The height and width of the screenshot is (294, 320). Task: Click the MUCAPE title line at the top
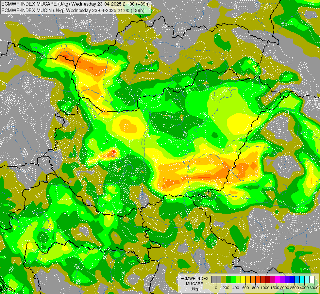[x=76, y=4]
